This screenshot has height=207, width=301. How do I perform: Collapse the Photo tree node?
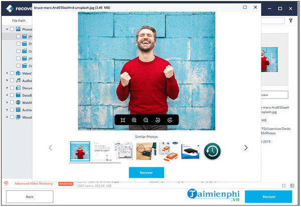pos(7,30)
